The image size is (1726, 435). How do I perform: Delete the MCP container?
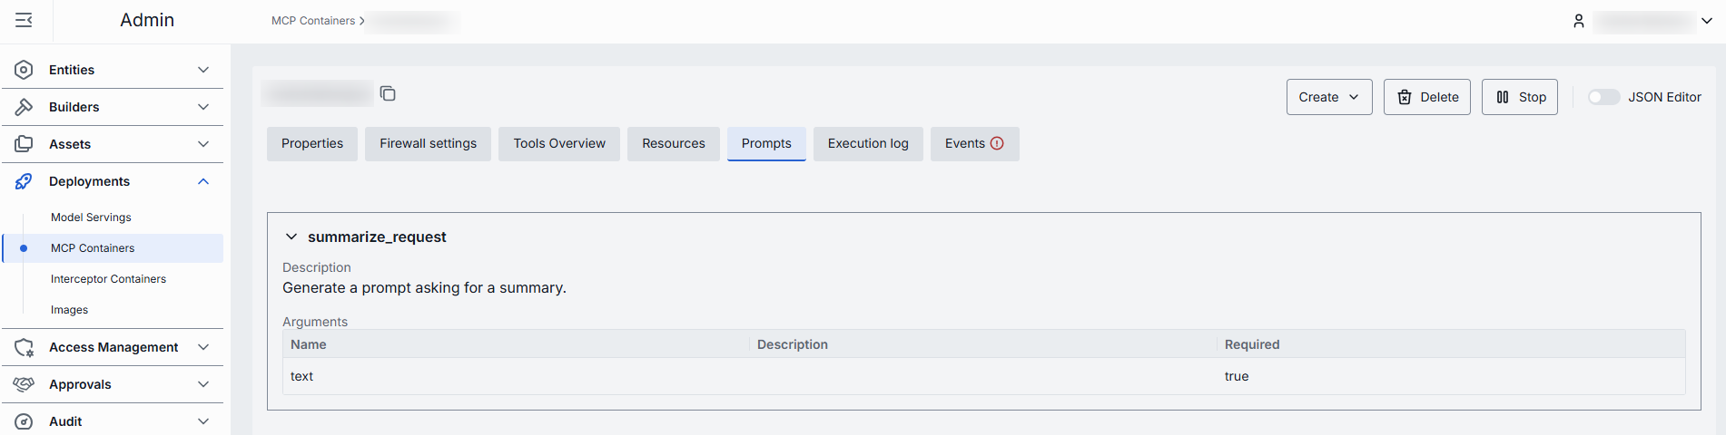click(1426, 97)
